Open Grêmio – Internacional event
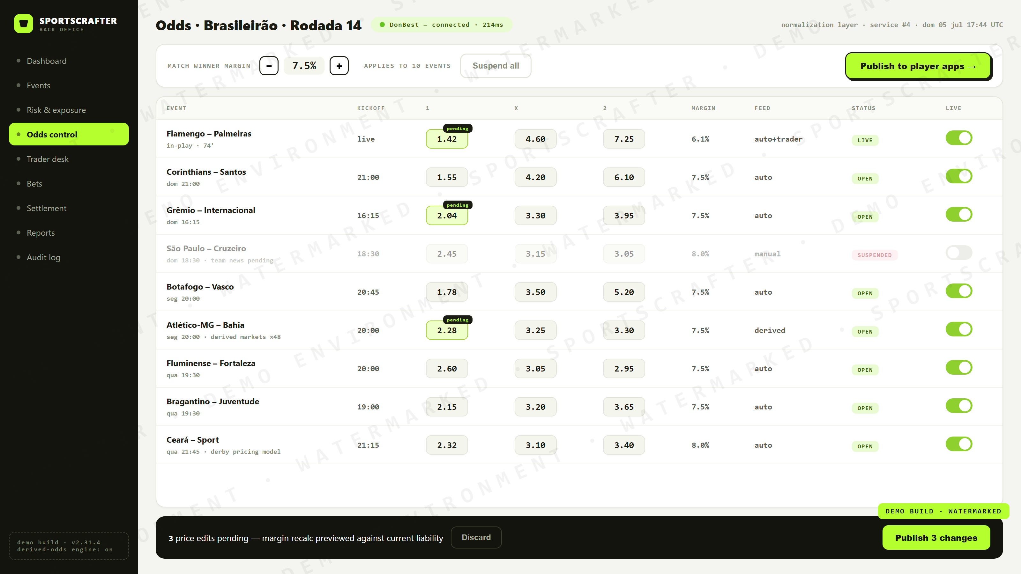 point(579,216)
